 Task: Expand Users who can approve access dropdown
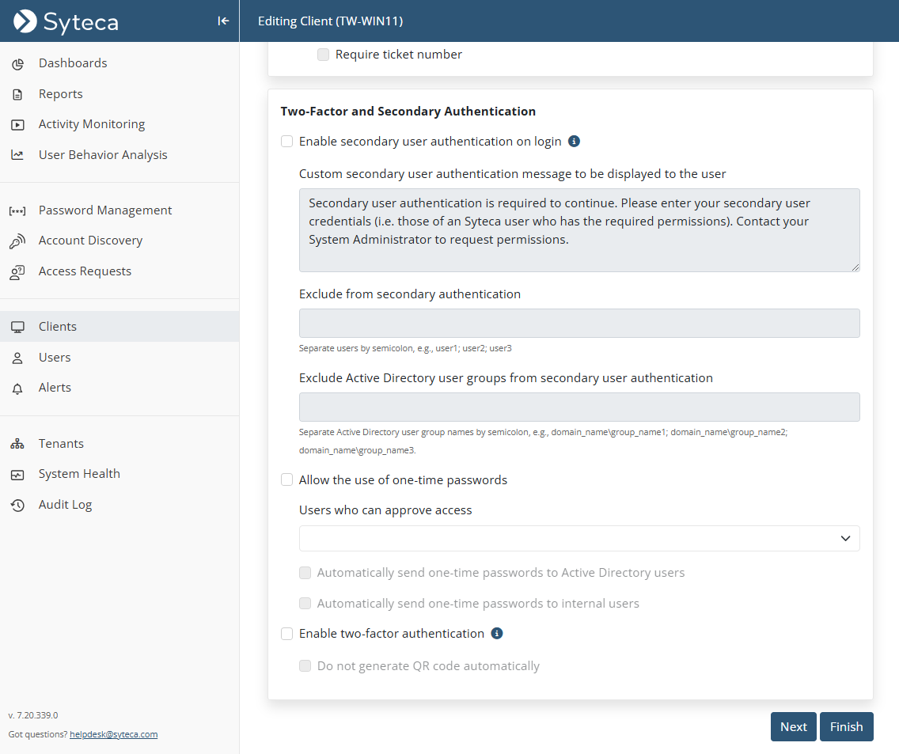point(578,538)
